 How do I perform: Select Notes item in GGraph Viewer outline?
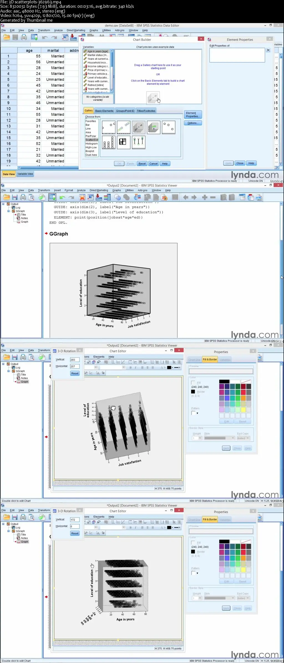coord(24,218)
